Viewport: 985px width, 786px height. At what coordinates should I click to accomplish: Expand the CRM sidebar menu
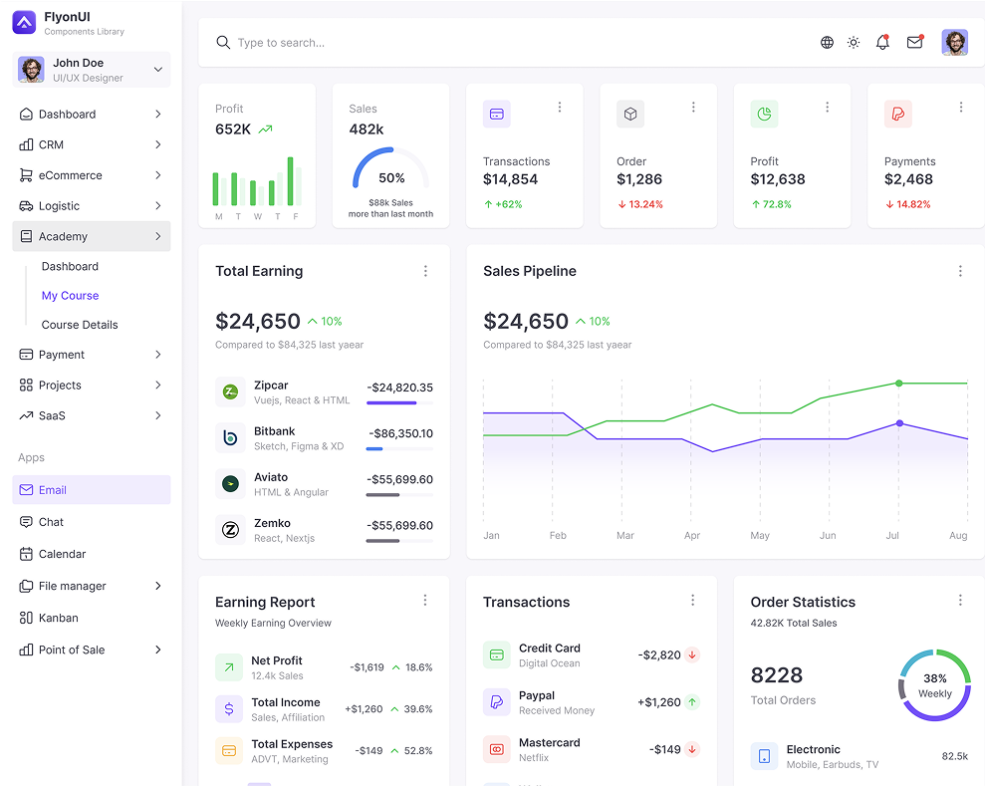[91, 144]
